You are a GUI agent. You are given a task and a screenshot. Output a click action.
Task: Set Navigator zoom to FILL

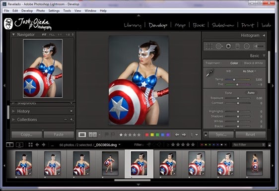[52, 35]
